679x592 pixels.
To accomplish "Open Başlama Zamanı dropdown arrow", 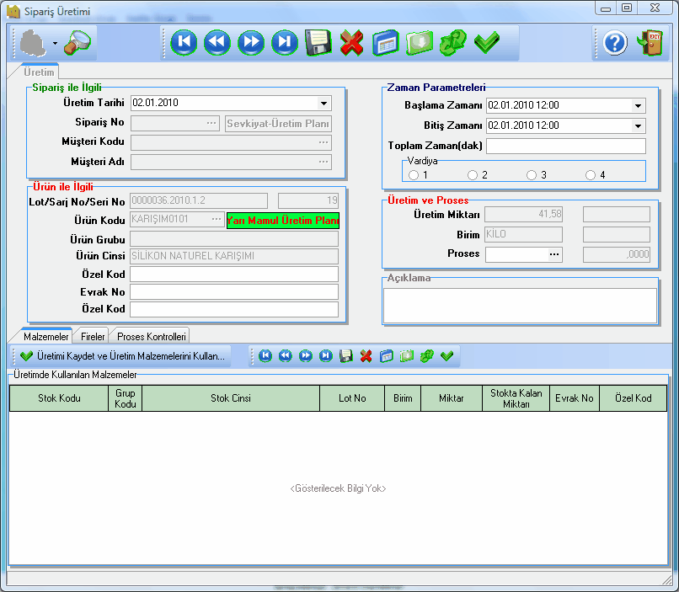I will click(638, 105).
